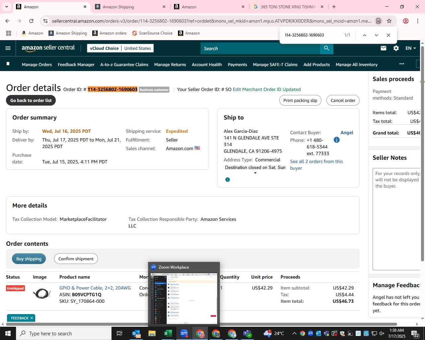Open Manage SAFE-T Claims menu item
Screen dimensions: 425x340
[x=275, y=64]
